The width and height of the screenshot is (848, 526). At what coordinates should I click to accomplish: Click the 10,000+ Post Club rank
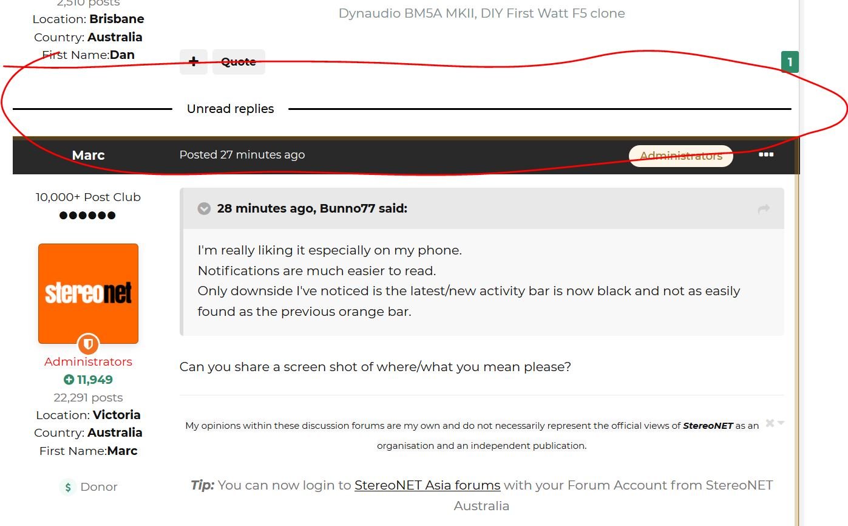pos(89,197)
